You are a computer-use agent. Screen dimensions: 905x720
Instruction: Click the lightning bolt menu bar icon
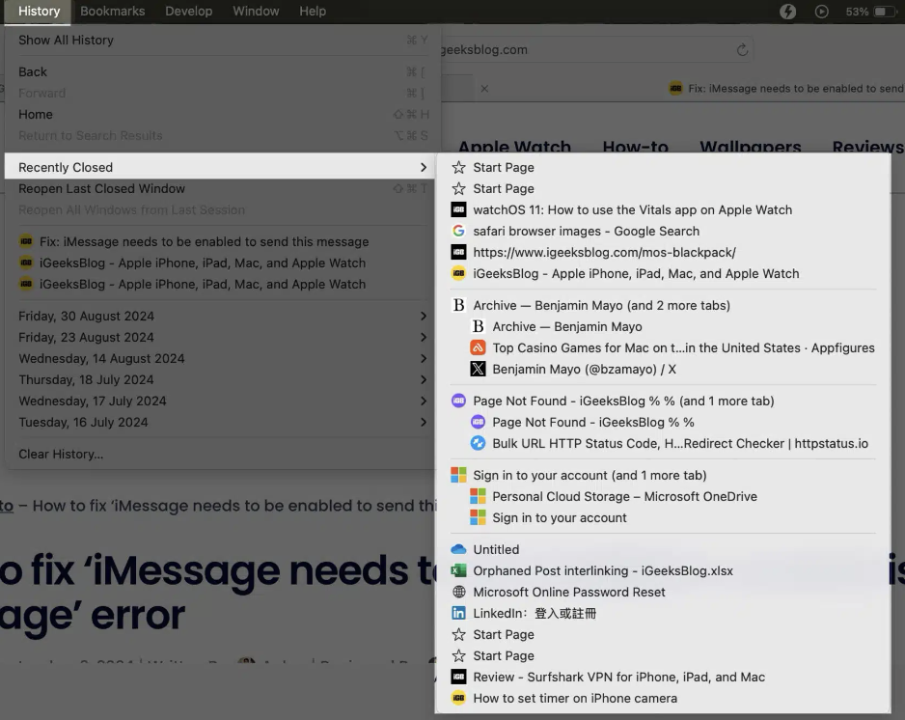788,12
